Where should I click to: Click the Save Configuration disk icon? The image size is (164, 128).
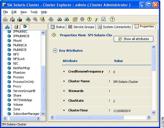click(12, 19)
